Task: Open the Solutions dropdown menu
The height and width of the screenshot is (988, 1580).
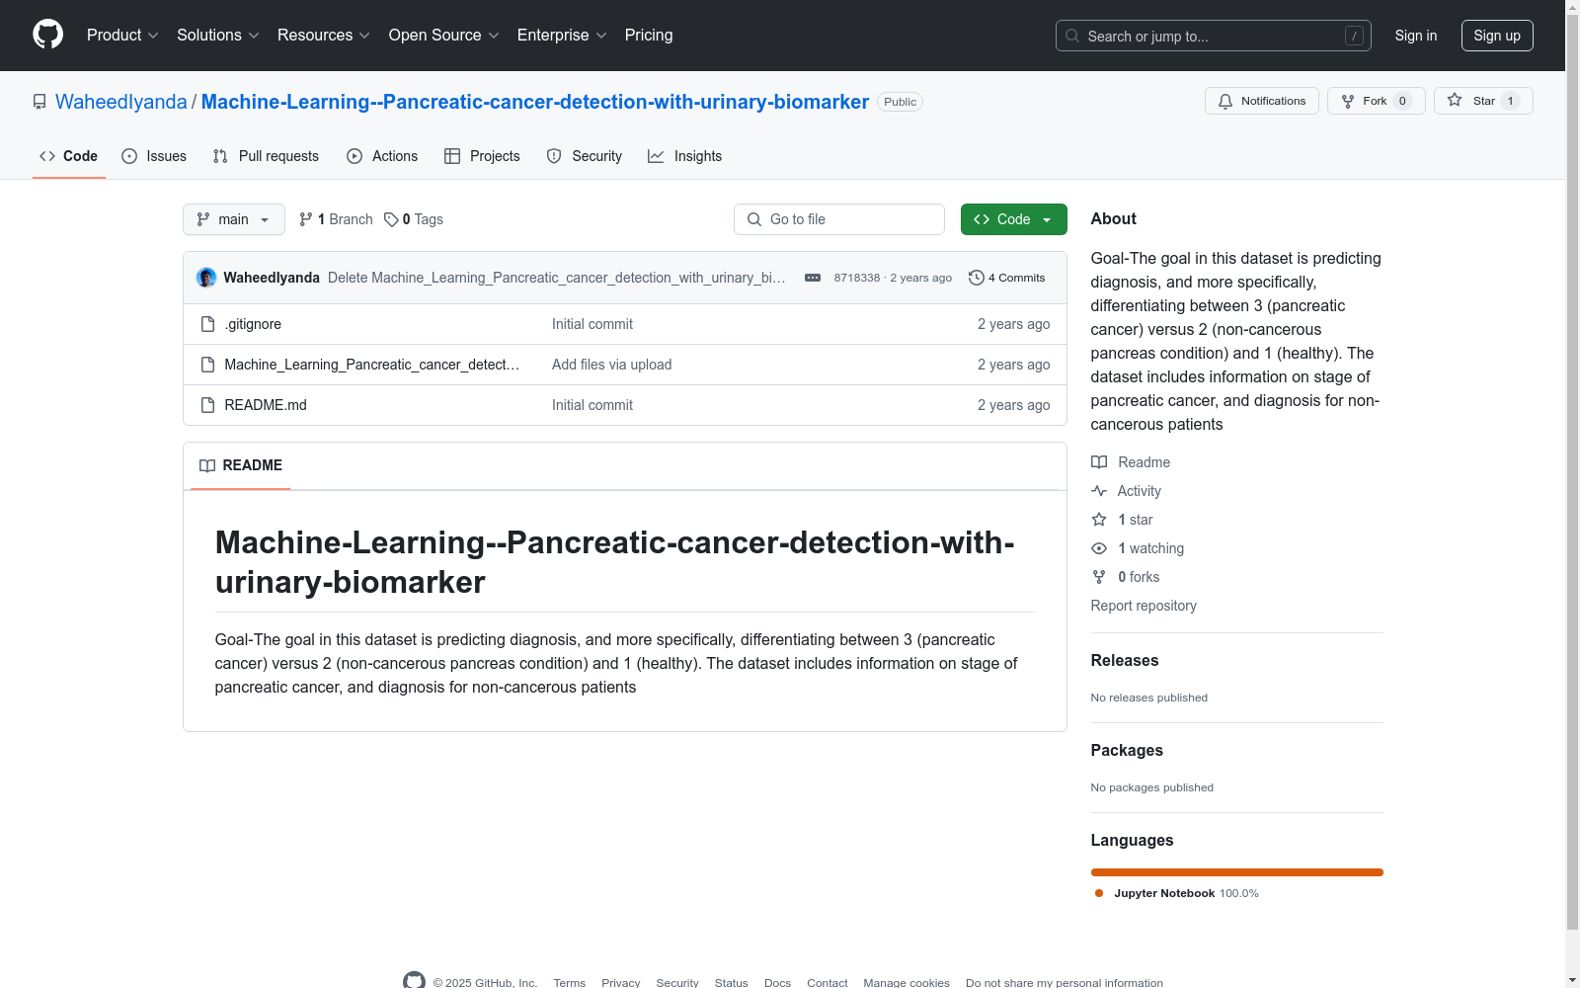Action: point(218,36)
